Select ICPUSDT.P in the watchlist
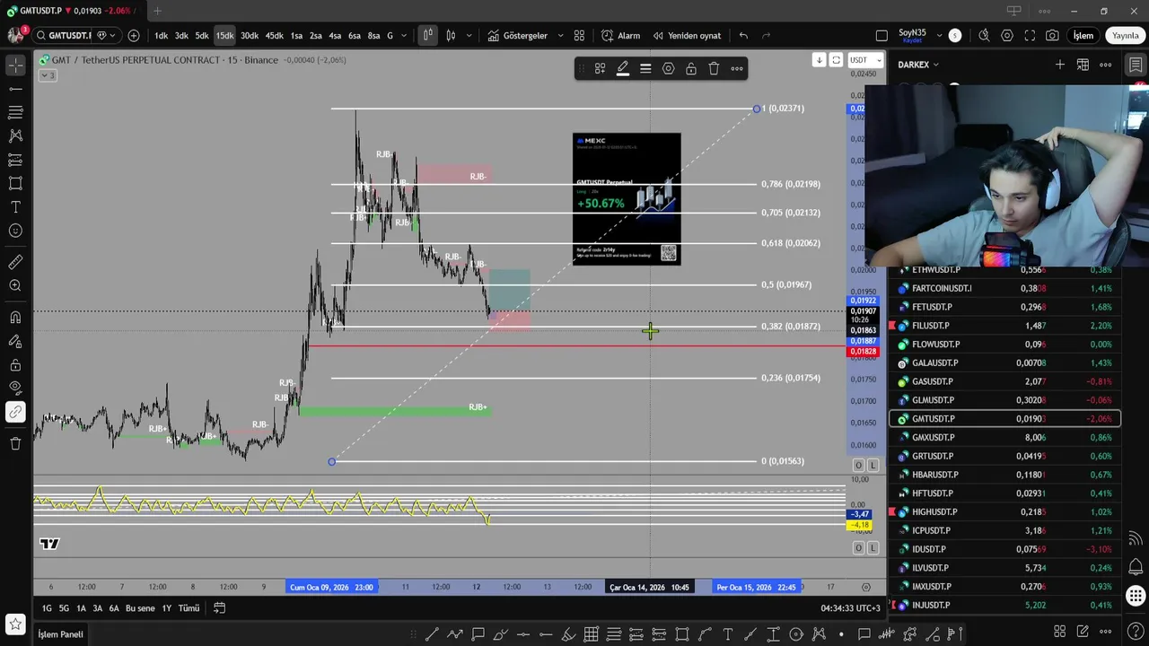1149x646 pixels. 1004,530
